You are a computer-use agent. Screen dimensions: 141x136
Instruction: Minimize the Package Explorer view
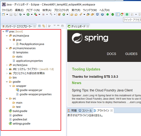[x=58, y=25]
